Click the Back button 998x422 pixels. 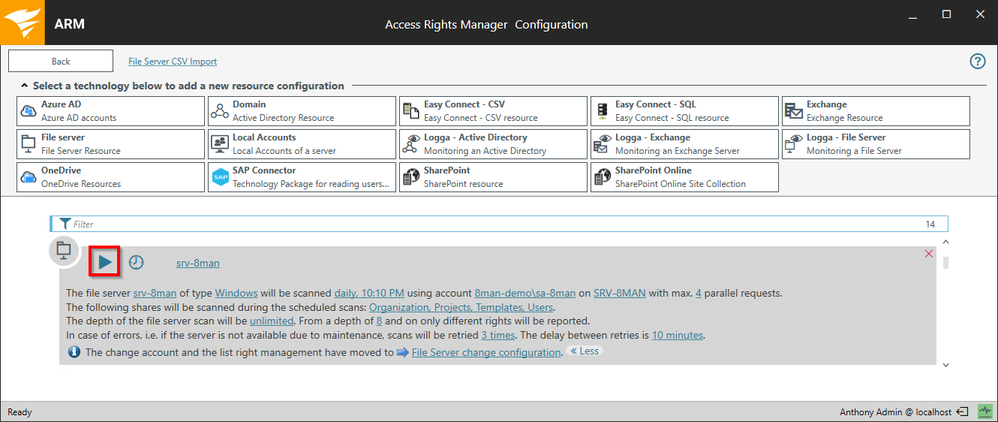(x=61, y=62)
